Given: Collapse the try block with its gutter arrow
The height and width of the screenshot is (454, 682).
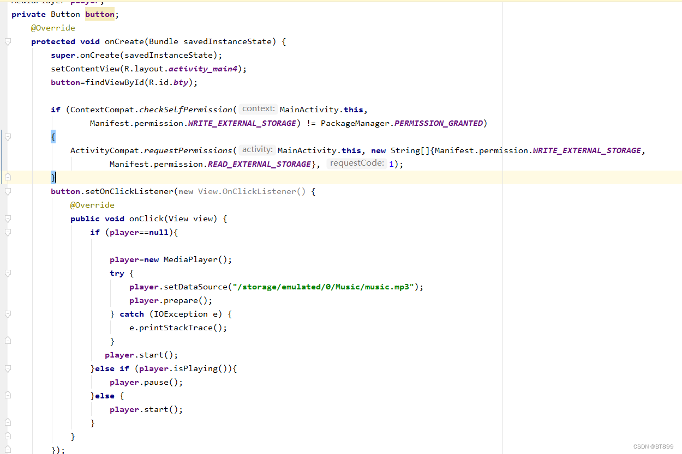Looking at the screenshot, I should click(x=8, y=273).
